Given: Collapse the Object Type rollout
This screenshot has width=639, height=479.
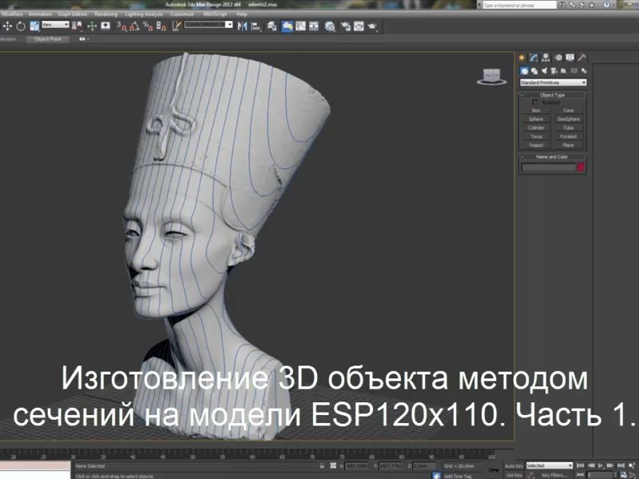Looking at the screenshot, I should point(552,95).
